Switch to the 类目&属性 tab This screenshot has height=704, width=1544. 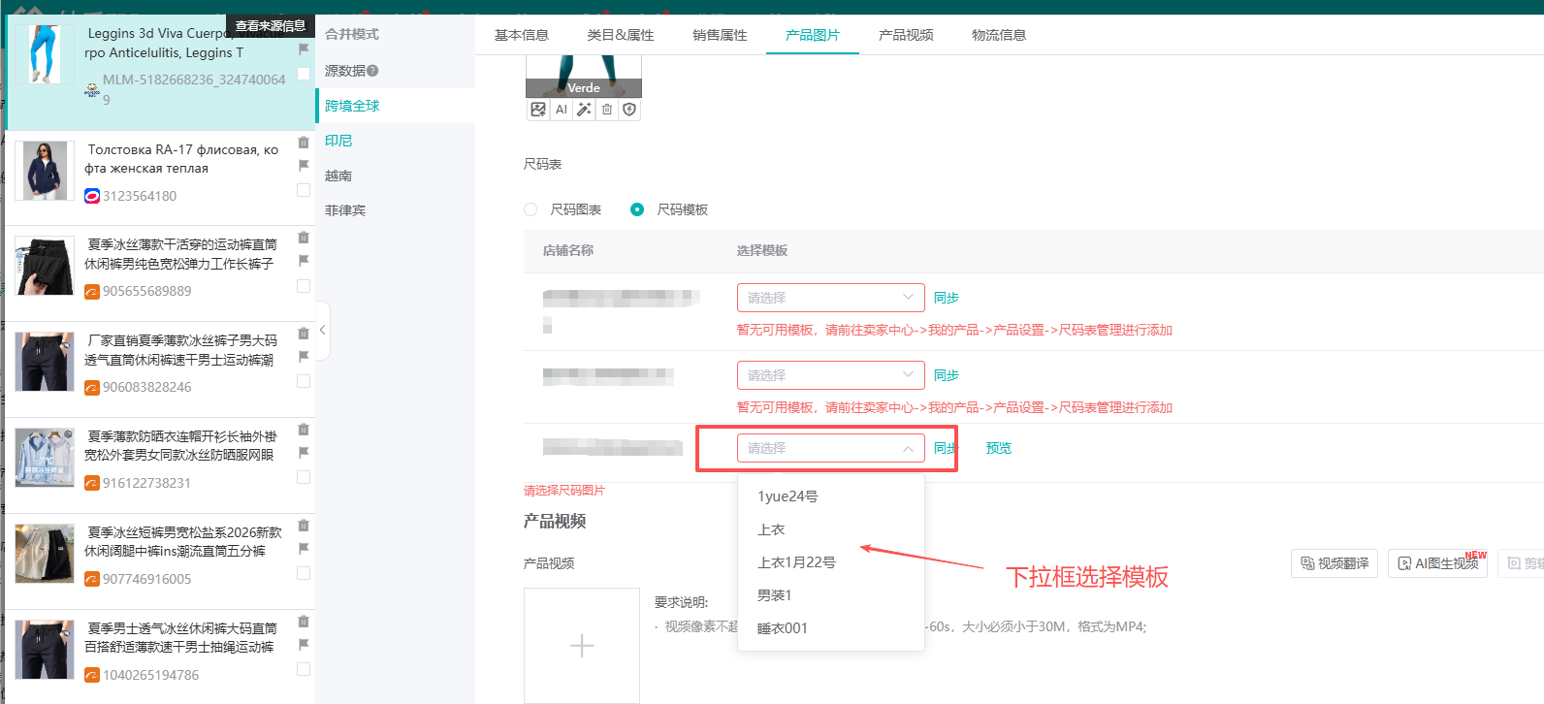pos(621,35)
